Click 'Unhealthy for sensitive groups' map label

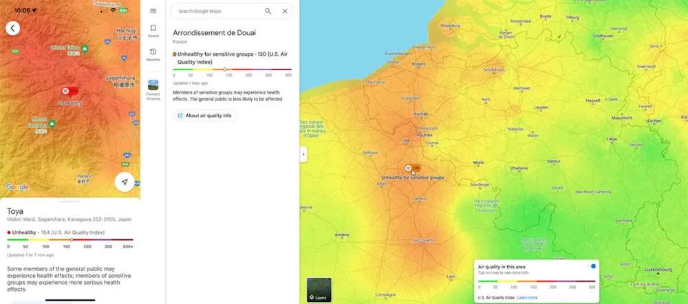tap(412, 177)
